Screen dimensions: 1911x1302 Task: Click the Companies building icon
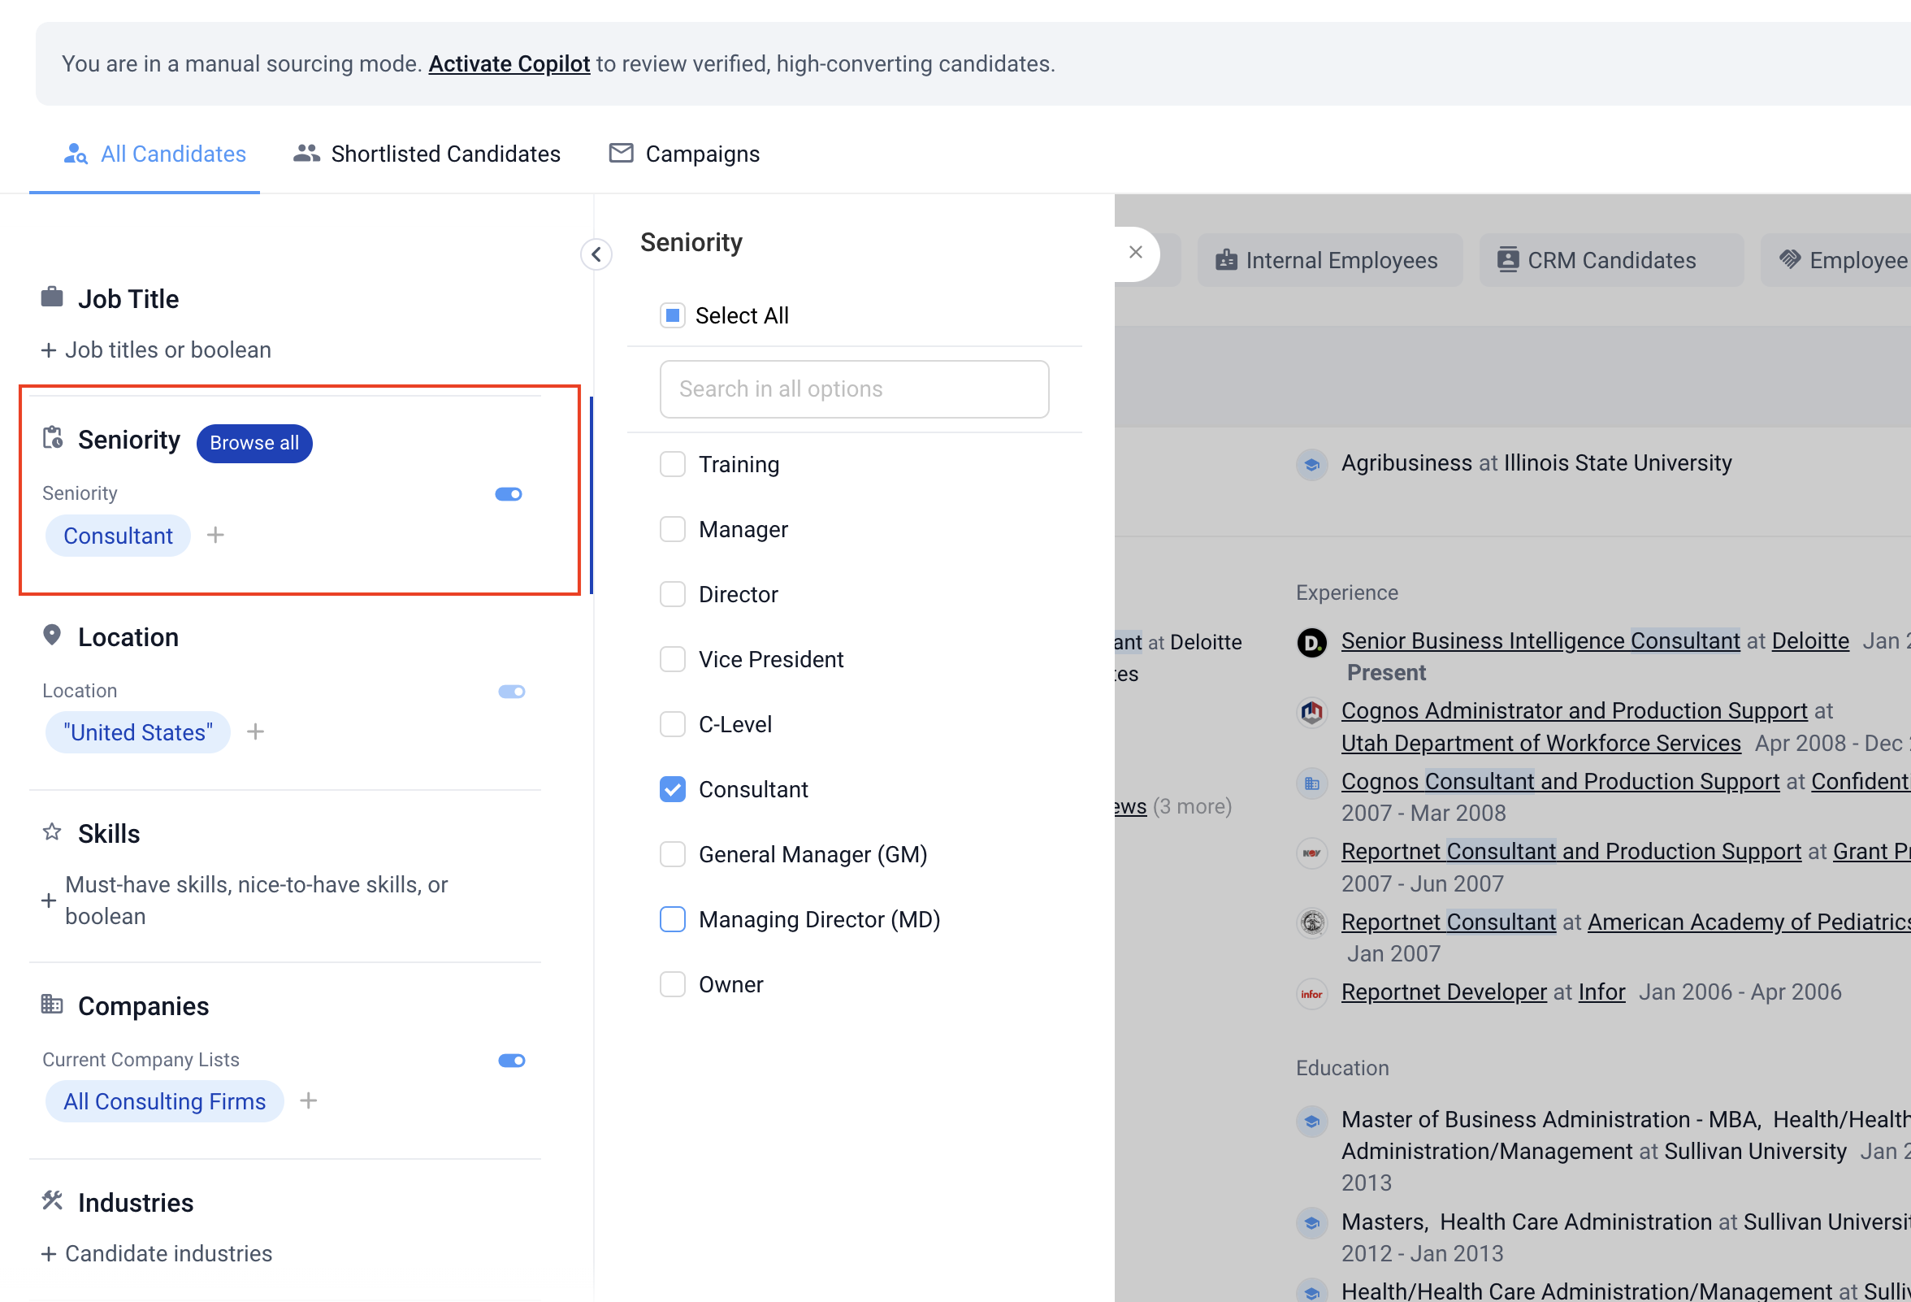52,1004
